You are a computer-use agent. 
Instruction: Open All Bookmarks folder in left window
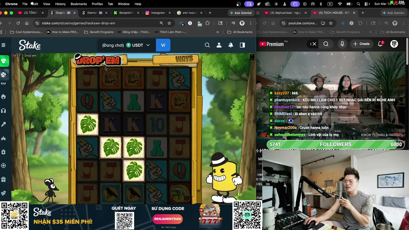[240, 32]
